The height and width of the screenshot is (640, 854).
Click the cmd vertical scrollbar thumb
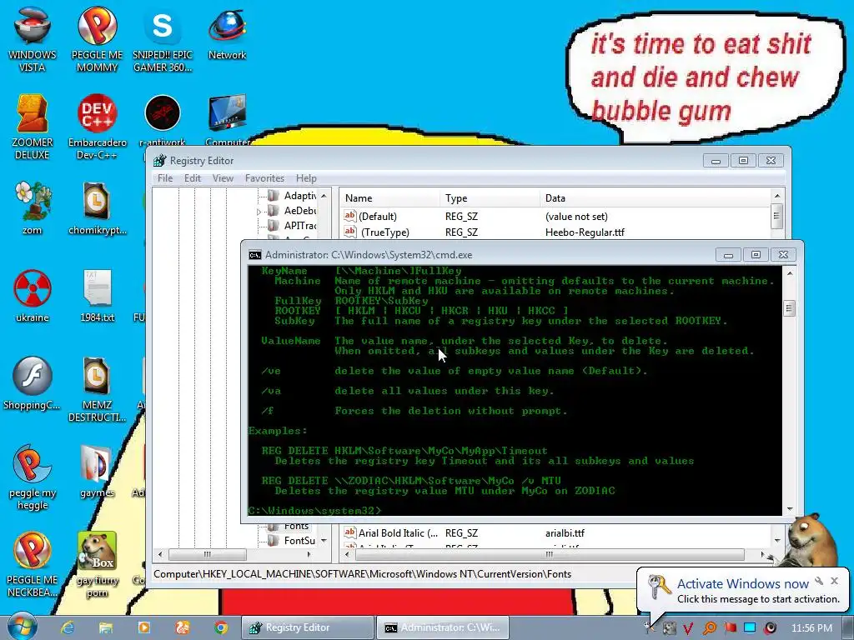(x=790, y=308)
